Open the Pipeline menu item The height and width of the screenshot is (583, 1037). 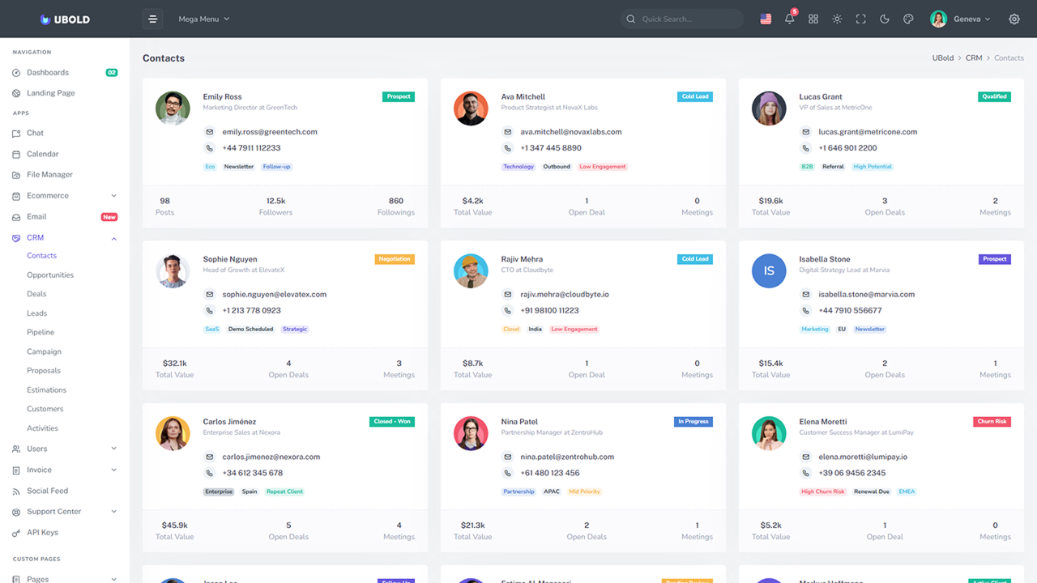click(x=41, y=333)
